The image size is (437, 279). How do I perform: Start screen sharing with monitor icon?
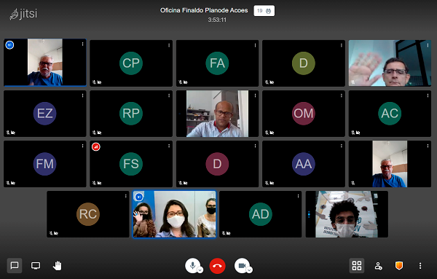[x=36, y=265]
